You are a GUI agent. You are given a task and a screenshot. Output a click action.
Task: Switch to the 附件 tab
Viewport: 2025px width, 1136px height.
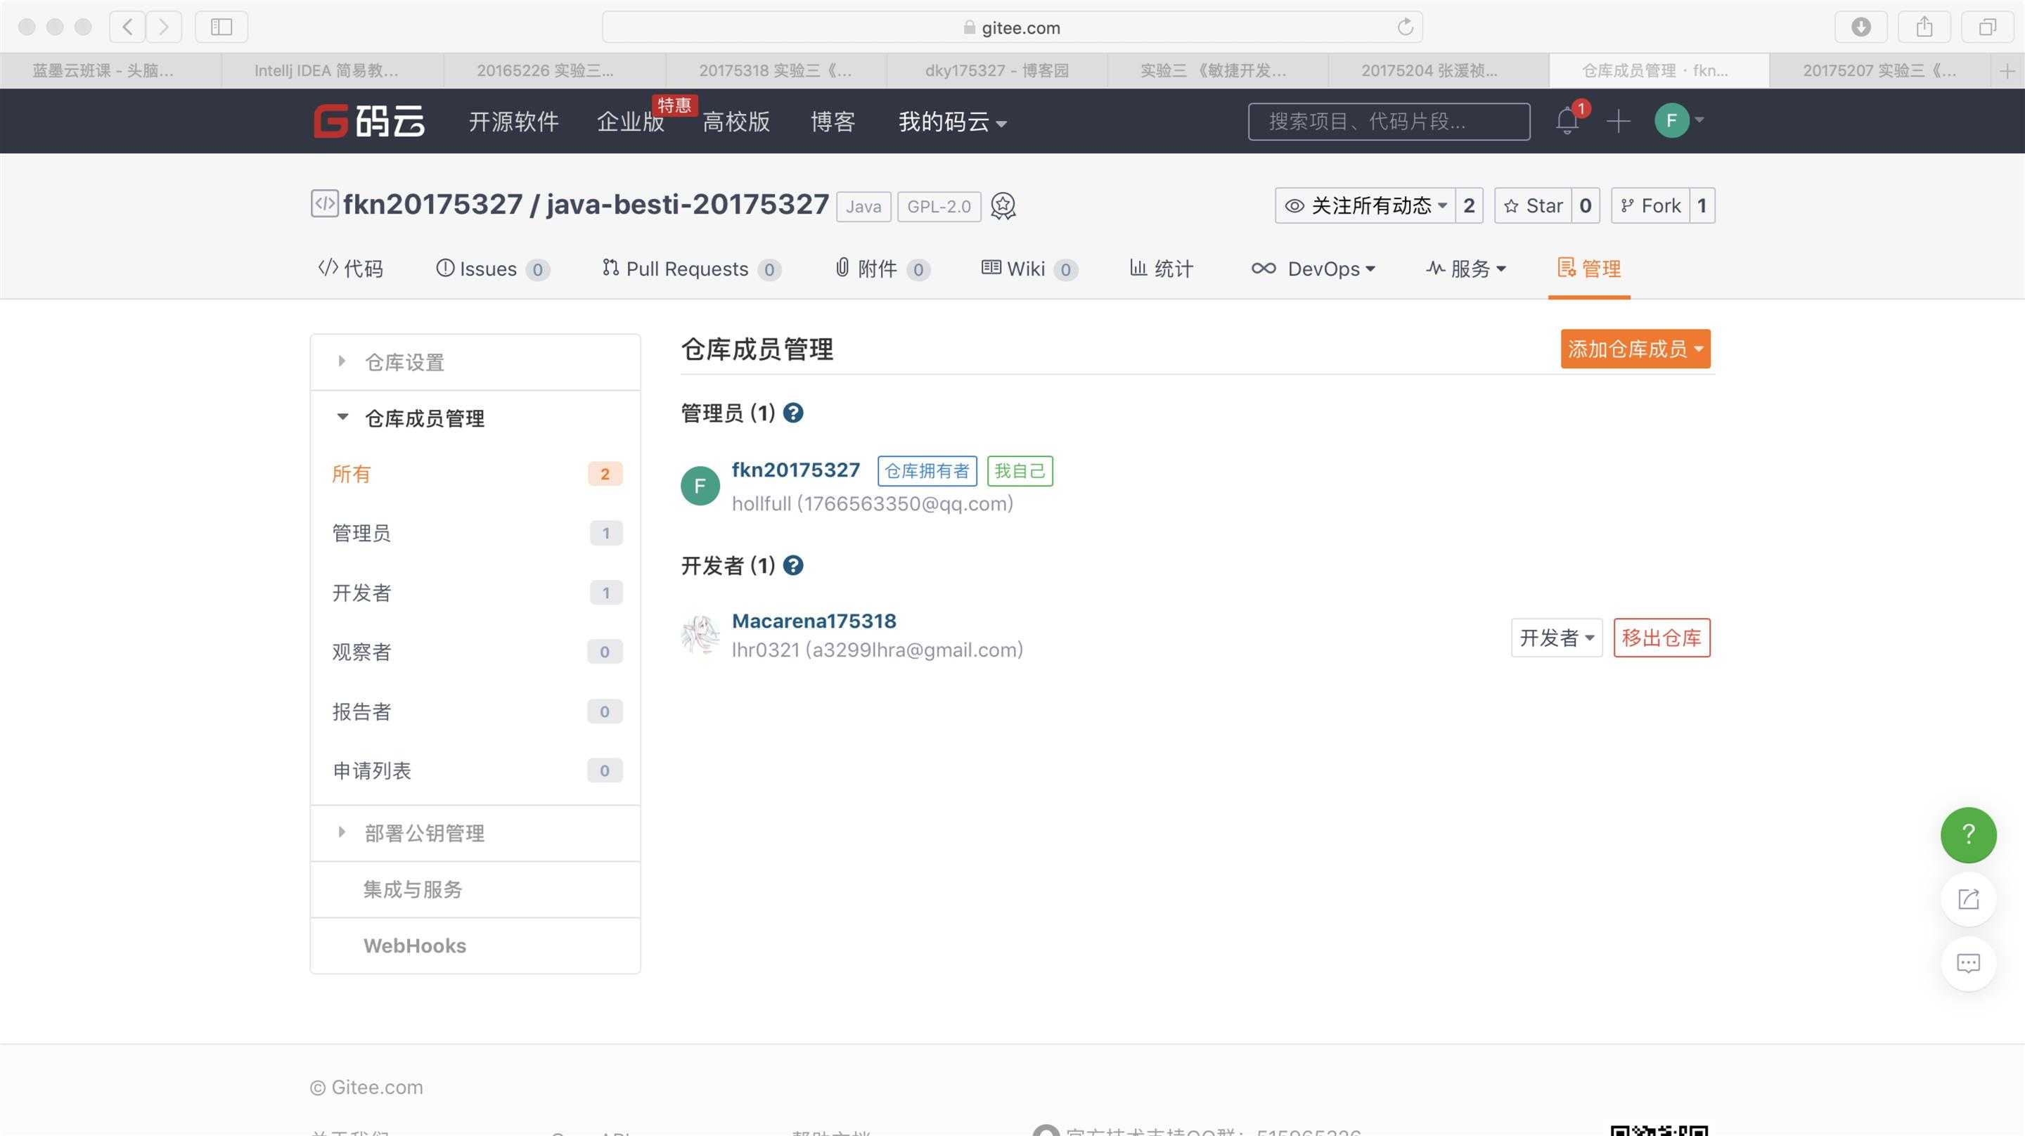pyautogui.click(x=882, y=269)
